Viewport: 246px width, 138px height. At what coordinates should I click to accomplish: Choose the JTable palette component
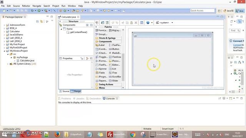(100, 73)
